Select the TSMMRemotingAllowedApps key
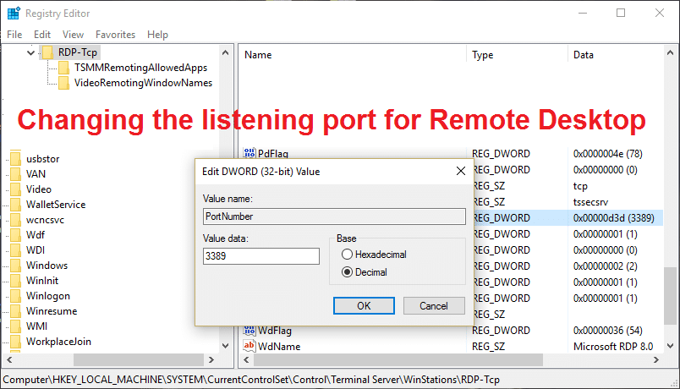 140,68
